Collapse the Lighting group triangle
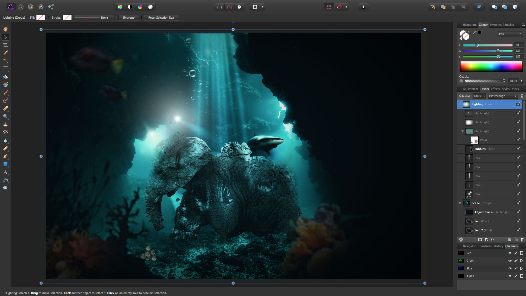Viewport: 526px width, 296px height. tap(460, 104)
